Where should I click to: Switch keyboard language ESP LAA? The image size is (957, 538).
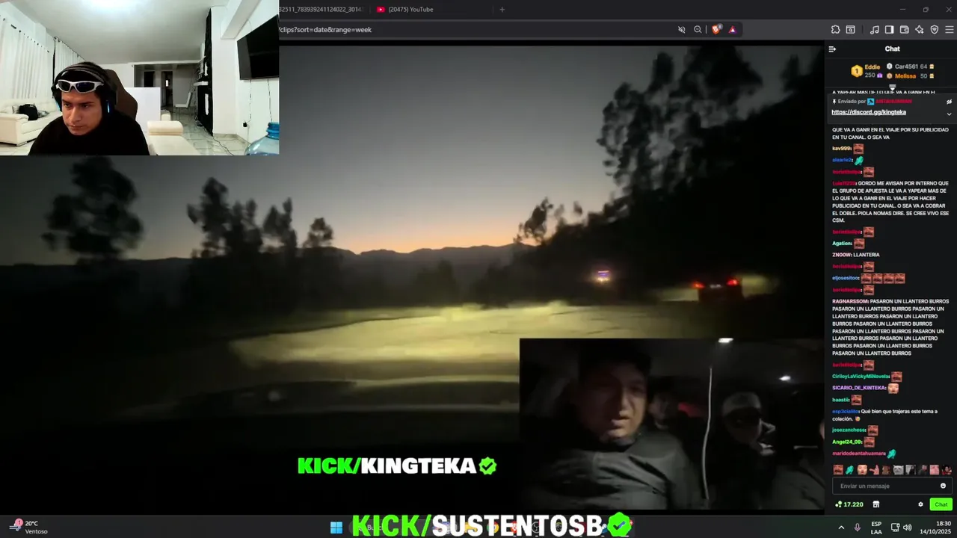tap(876, 528)
